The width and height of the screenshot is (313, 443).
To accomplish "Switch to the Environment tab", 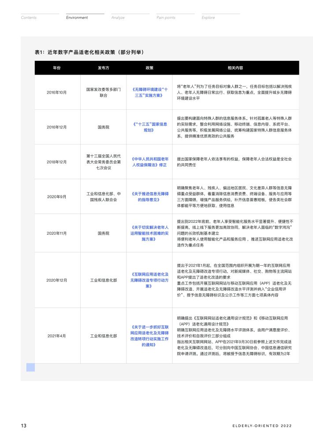I will pos(77,18).
